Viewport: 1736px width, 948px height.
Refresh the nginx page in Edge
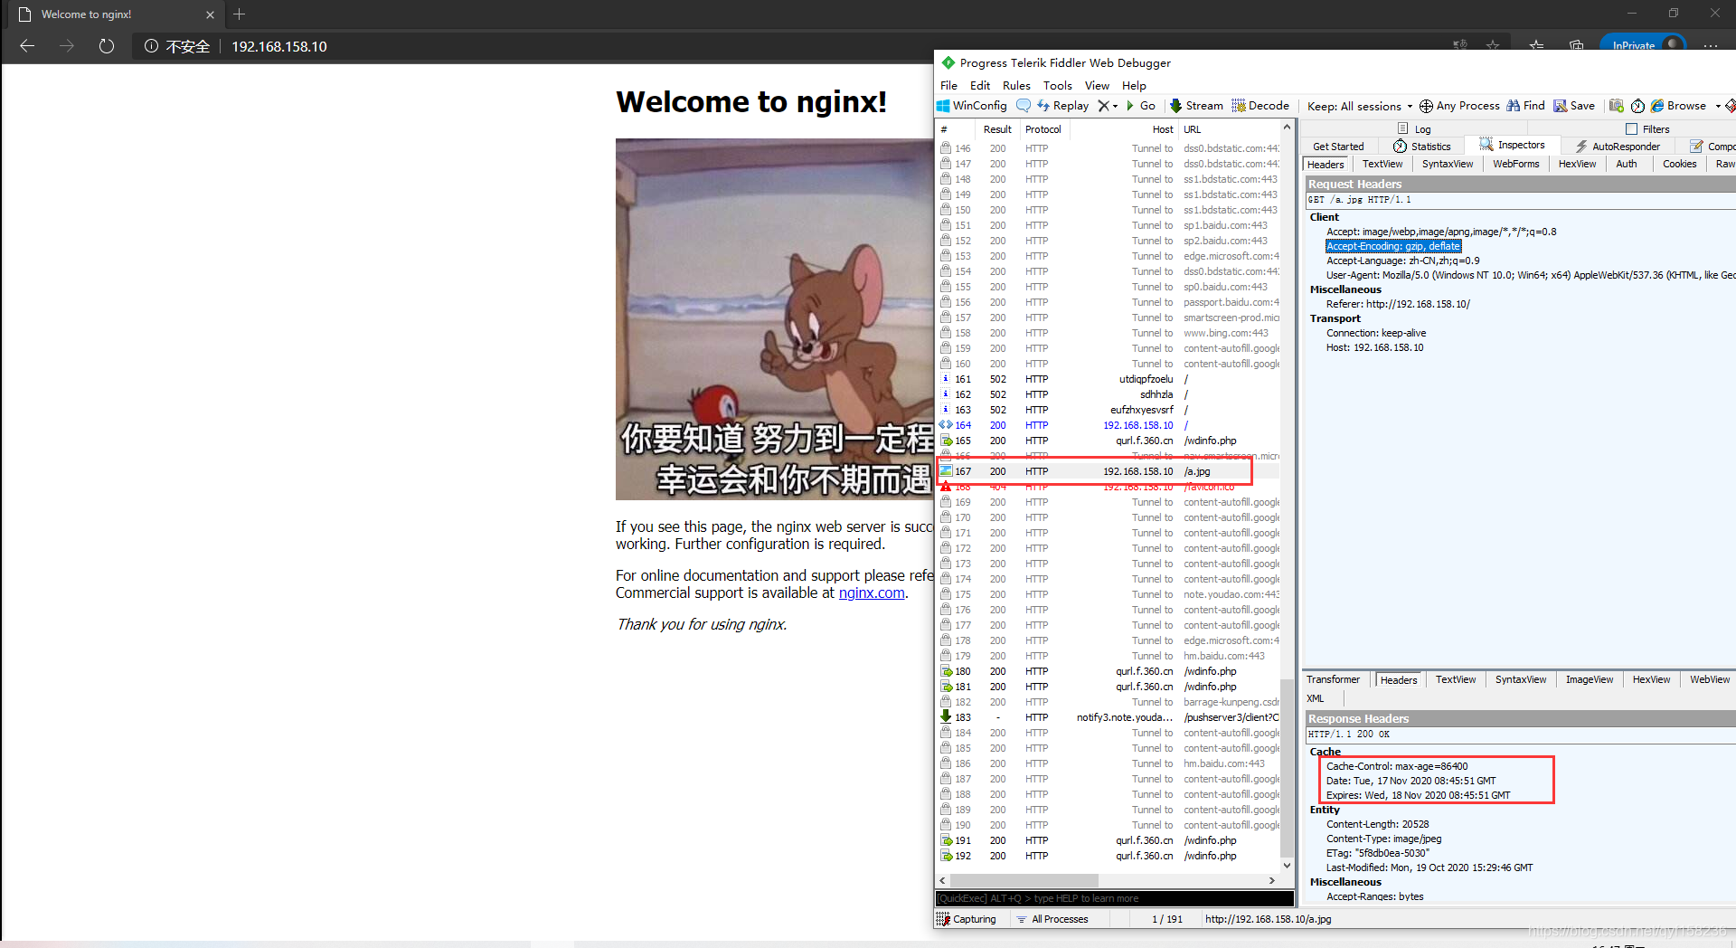tap(107, 46)
